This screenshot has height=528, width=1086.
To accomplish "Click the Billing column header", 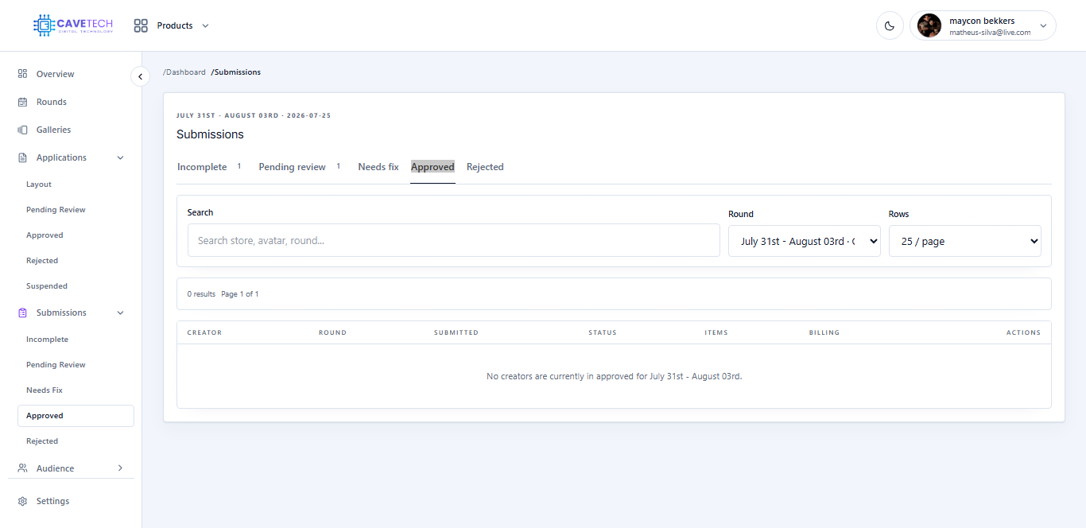I will coord(824,332).
